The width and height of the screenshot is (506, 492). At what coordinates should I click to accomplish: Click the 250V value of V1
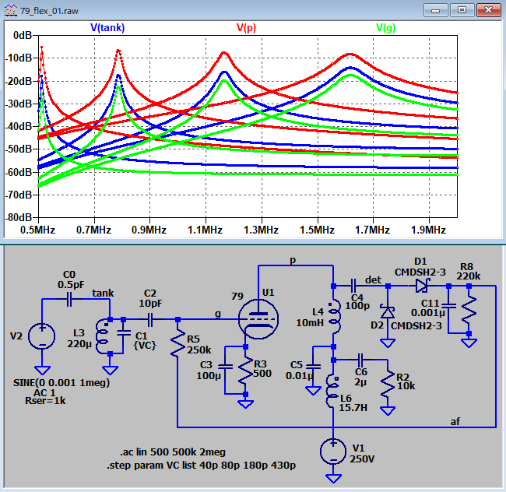tap(362, 459)
